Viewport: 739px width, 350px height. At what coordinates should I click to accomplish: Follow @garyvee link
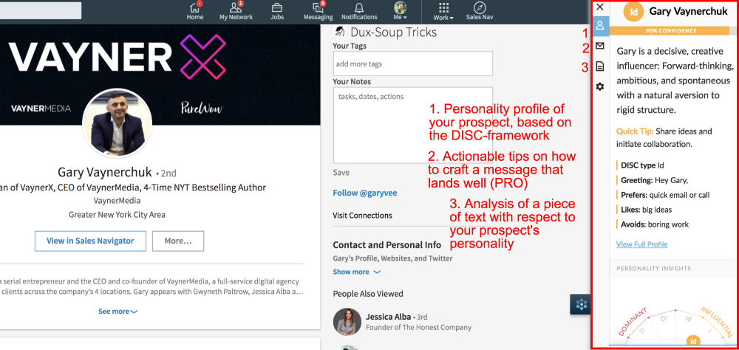365,193
